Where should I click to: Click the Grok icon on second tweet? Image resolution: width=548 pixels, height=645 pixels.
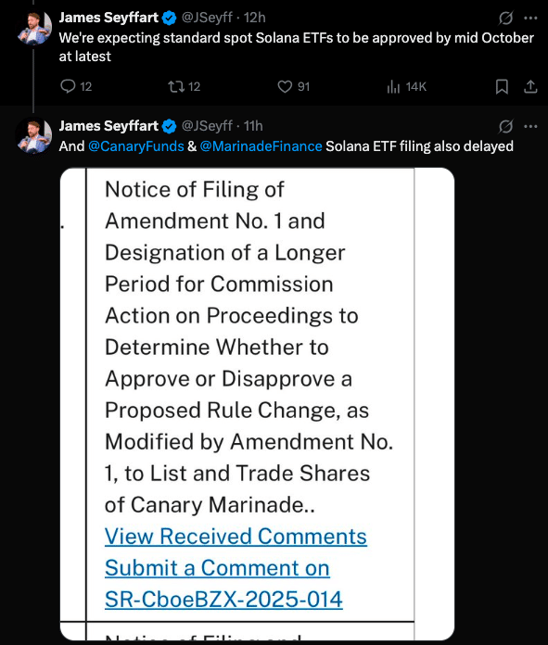pyautogui.click(x=505, y=126)
